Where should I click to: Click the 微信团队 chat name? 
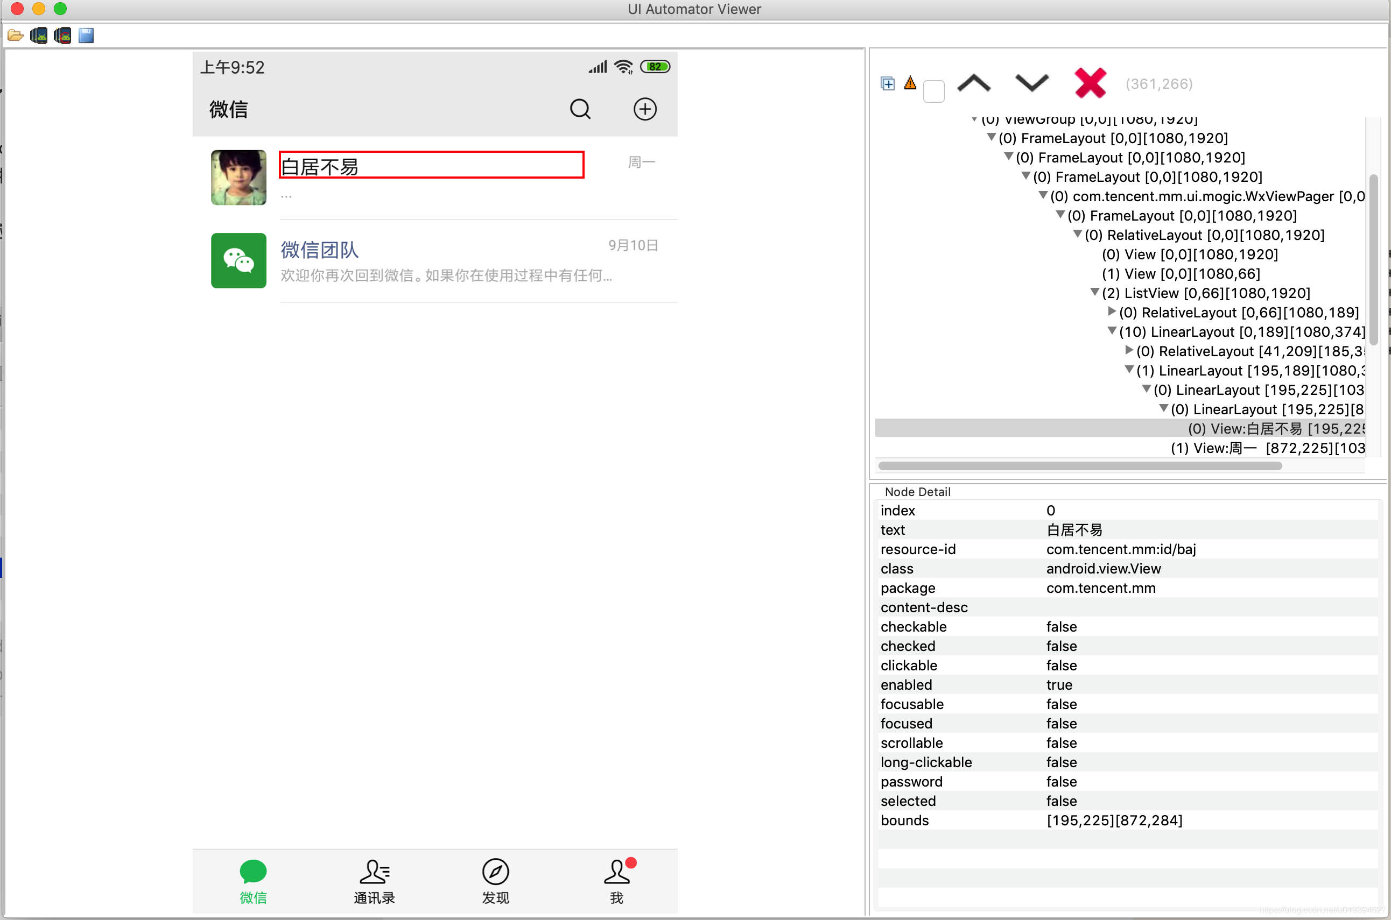(319, 250)
